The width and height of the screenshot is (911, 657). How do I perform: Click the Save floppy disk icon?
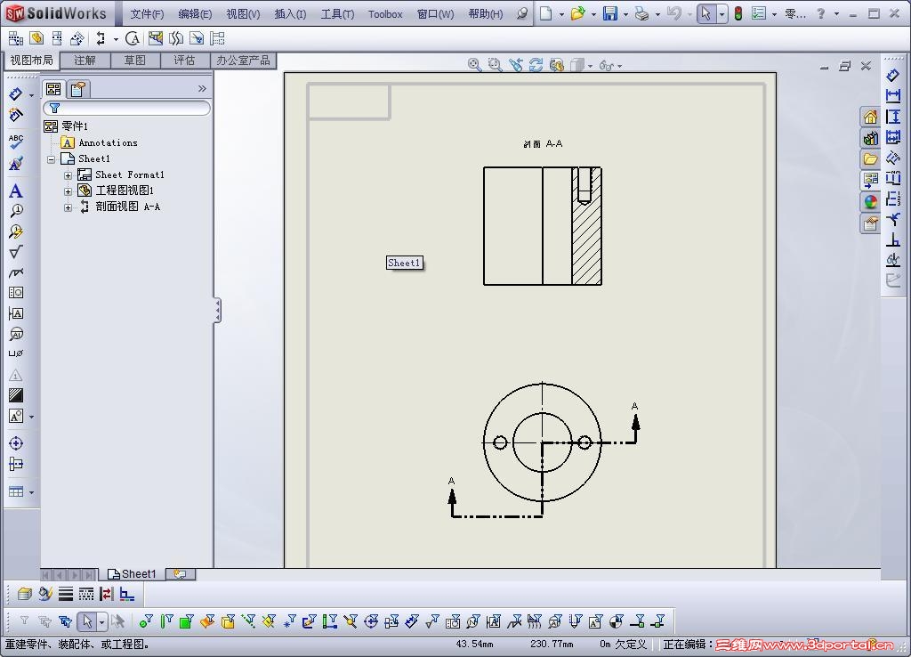tap(610, 13)
